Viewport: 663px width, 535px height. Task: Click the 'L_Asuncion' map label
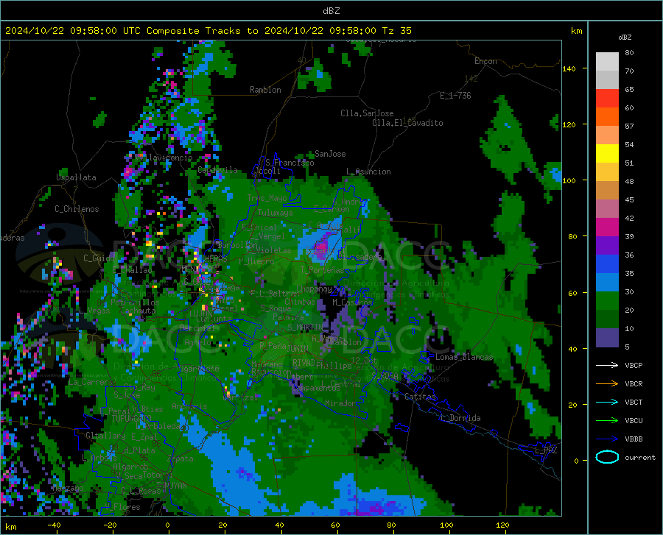[x=368, y=171]
